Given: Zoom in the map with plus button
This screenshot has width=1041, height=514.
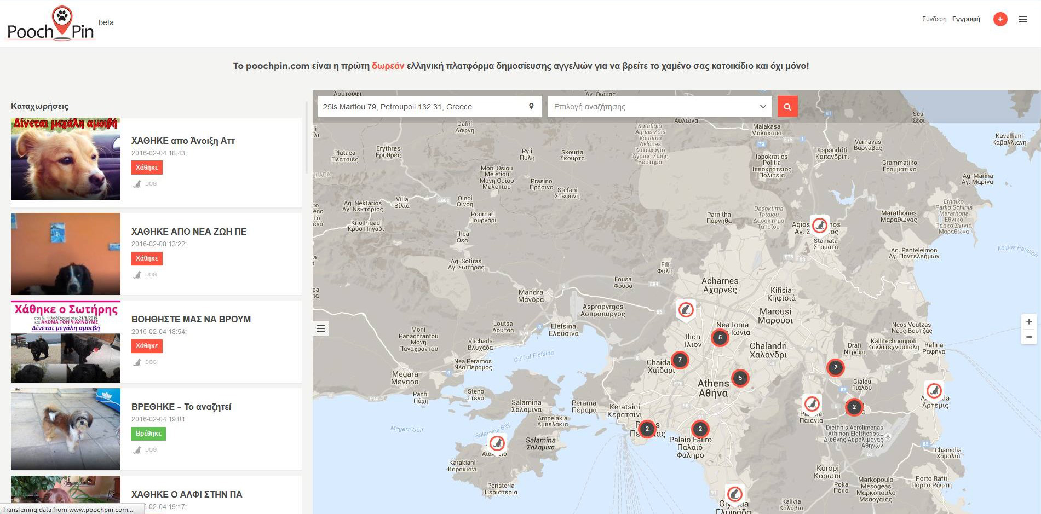Looking at the screenshot, I should coord(1029,322).
